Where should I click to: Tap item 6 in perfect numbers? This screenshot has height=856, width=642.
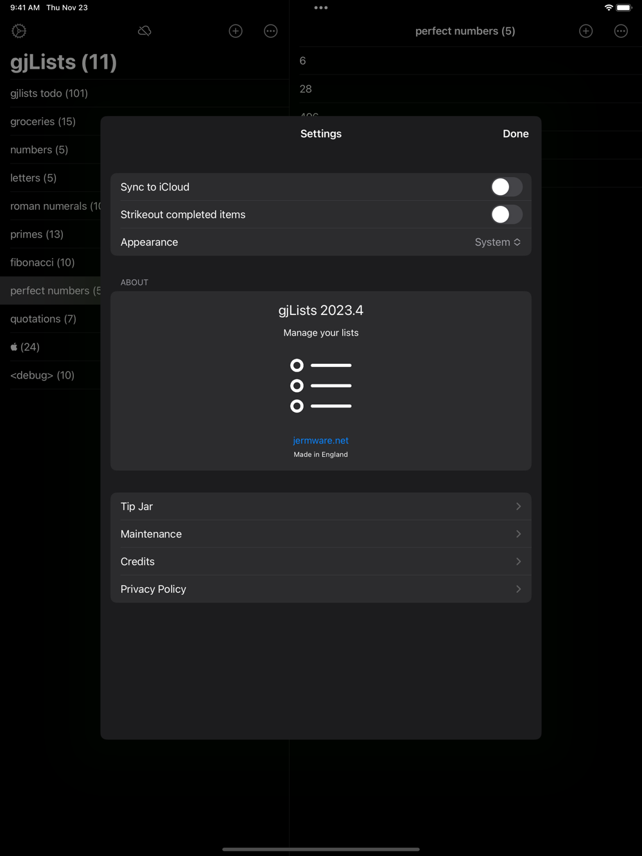[x=465, y=61]
